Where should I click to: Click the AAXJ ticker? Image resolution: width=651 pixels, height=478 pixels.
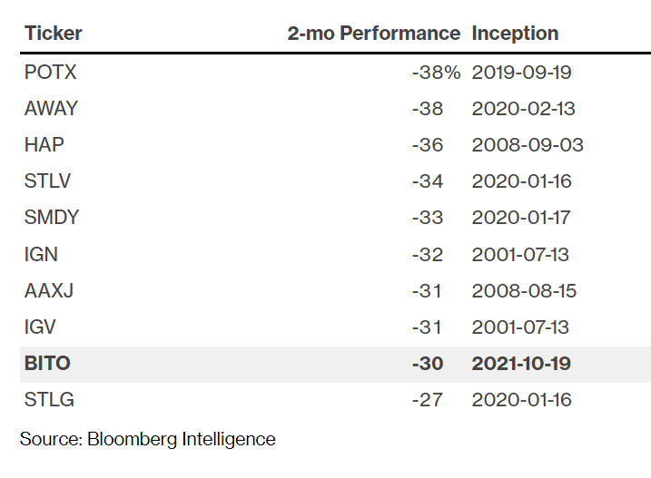coord(50,291)
